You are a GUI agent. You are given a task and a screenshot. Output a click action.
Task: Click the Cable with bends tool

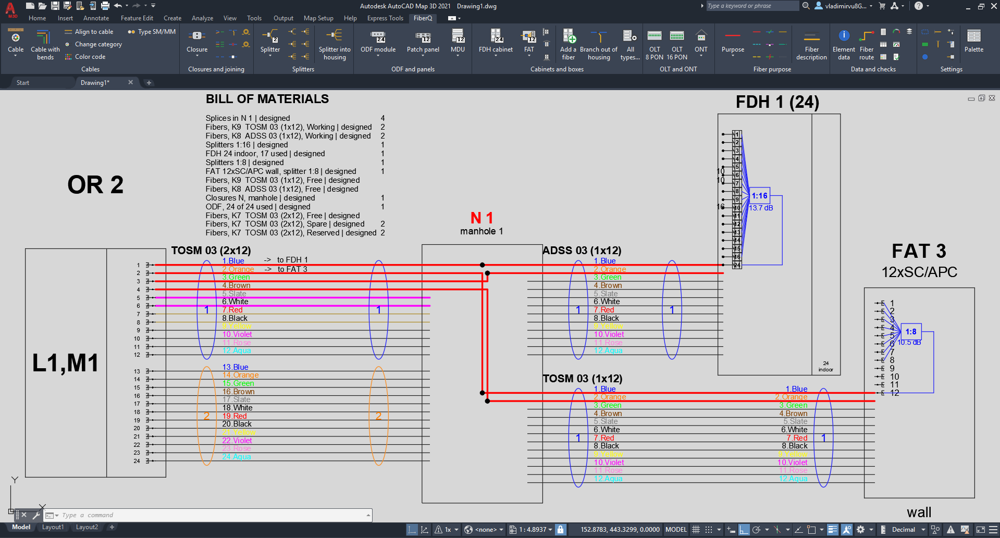[45, 44]
